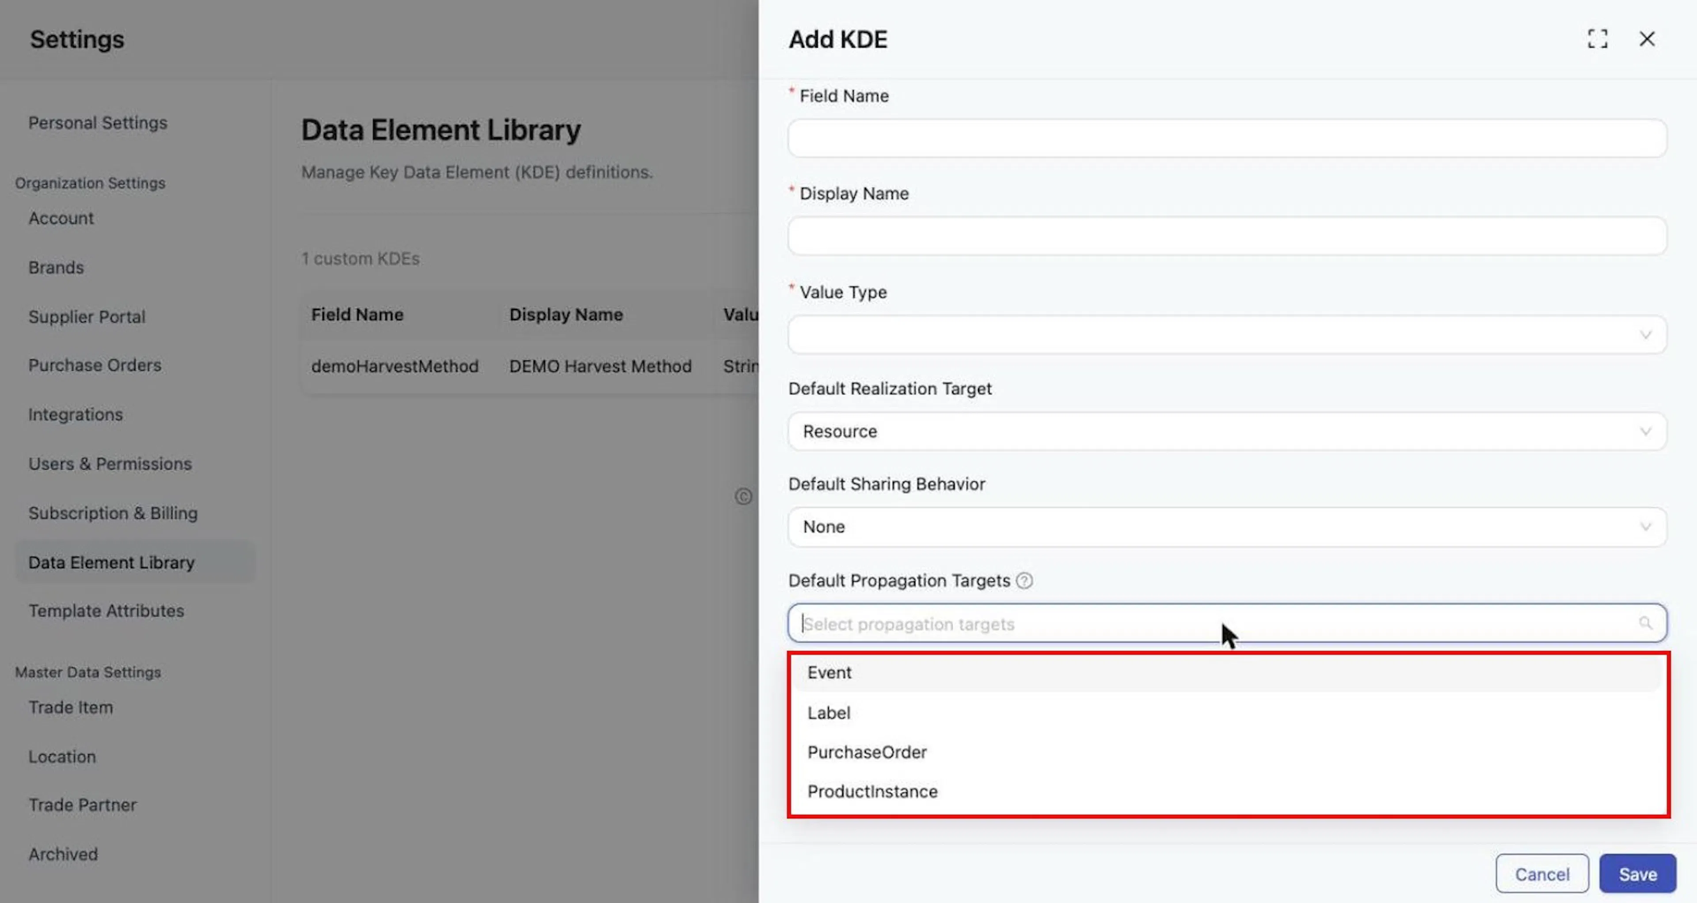Open Brands settings page
This screenshot has height=903, width=1697.
coord(56,267)
